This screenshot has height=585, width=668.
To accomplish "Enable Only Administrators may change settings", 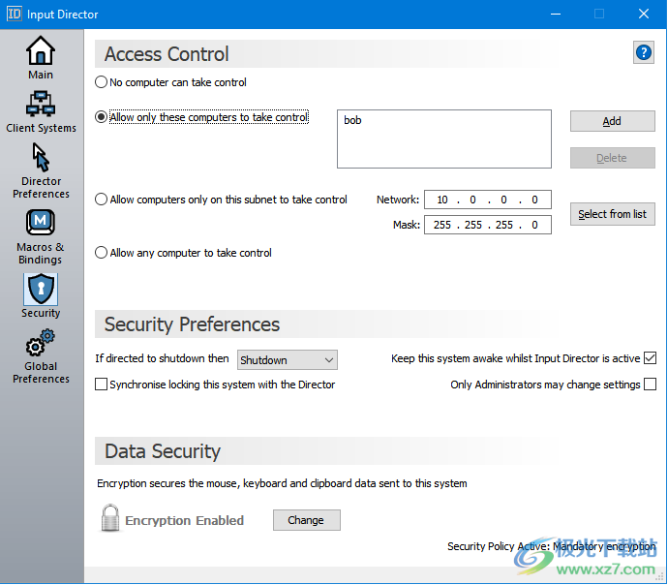I will coord(650,385).
